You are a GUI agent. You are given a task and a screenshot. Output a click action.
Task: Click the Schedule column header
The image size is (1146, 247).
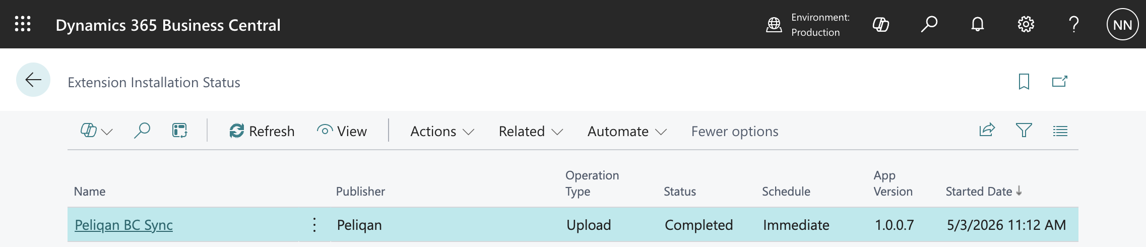point(786,192)
